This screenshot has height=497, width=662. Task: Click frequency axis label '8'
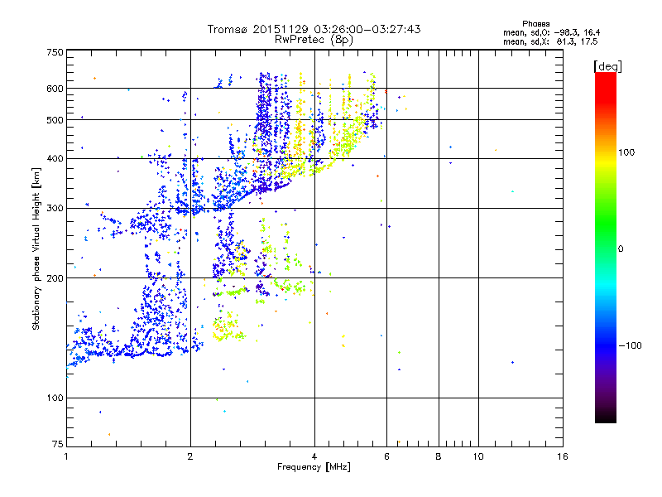coord(439,456)
